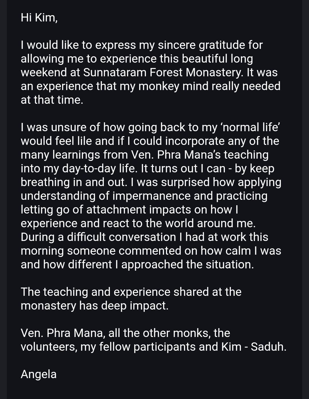Click the phrase 'breathing in and out'
The image size is (309, 399).
coord(74,182)
